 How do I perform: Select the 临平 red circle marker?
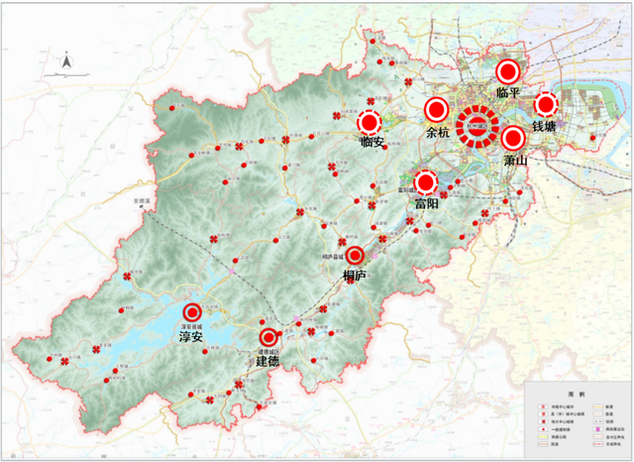tap(508, 71)
